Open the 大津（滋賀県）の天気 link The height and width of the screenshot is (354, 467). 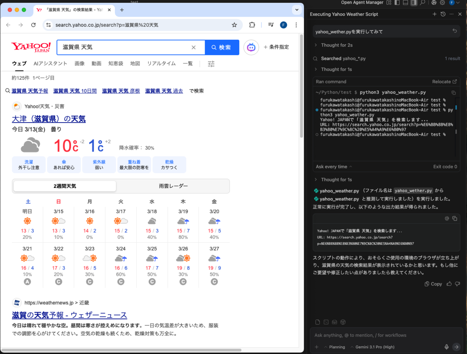click(49, 119)
